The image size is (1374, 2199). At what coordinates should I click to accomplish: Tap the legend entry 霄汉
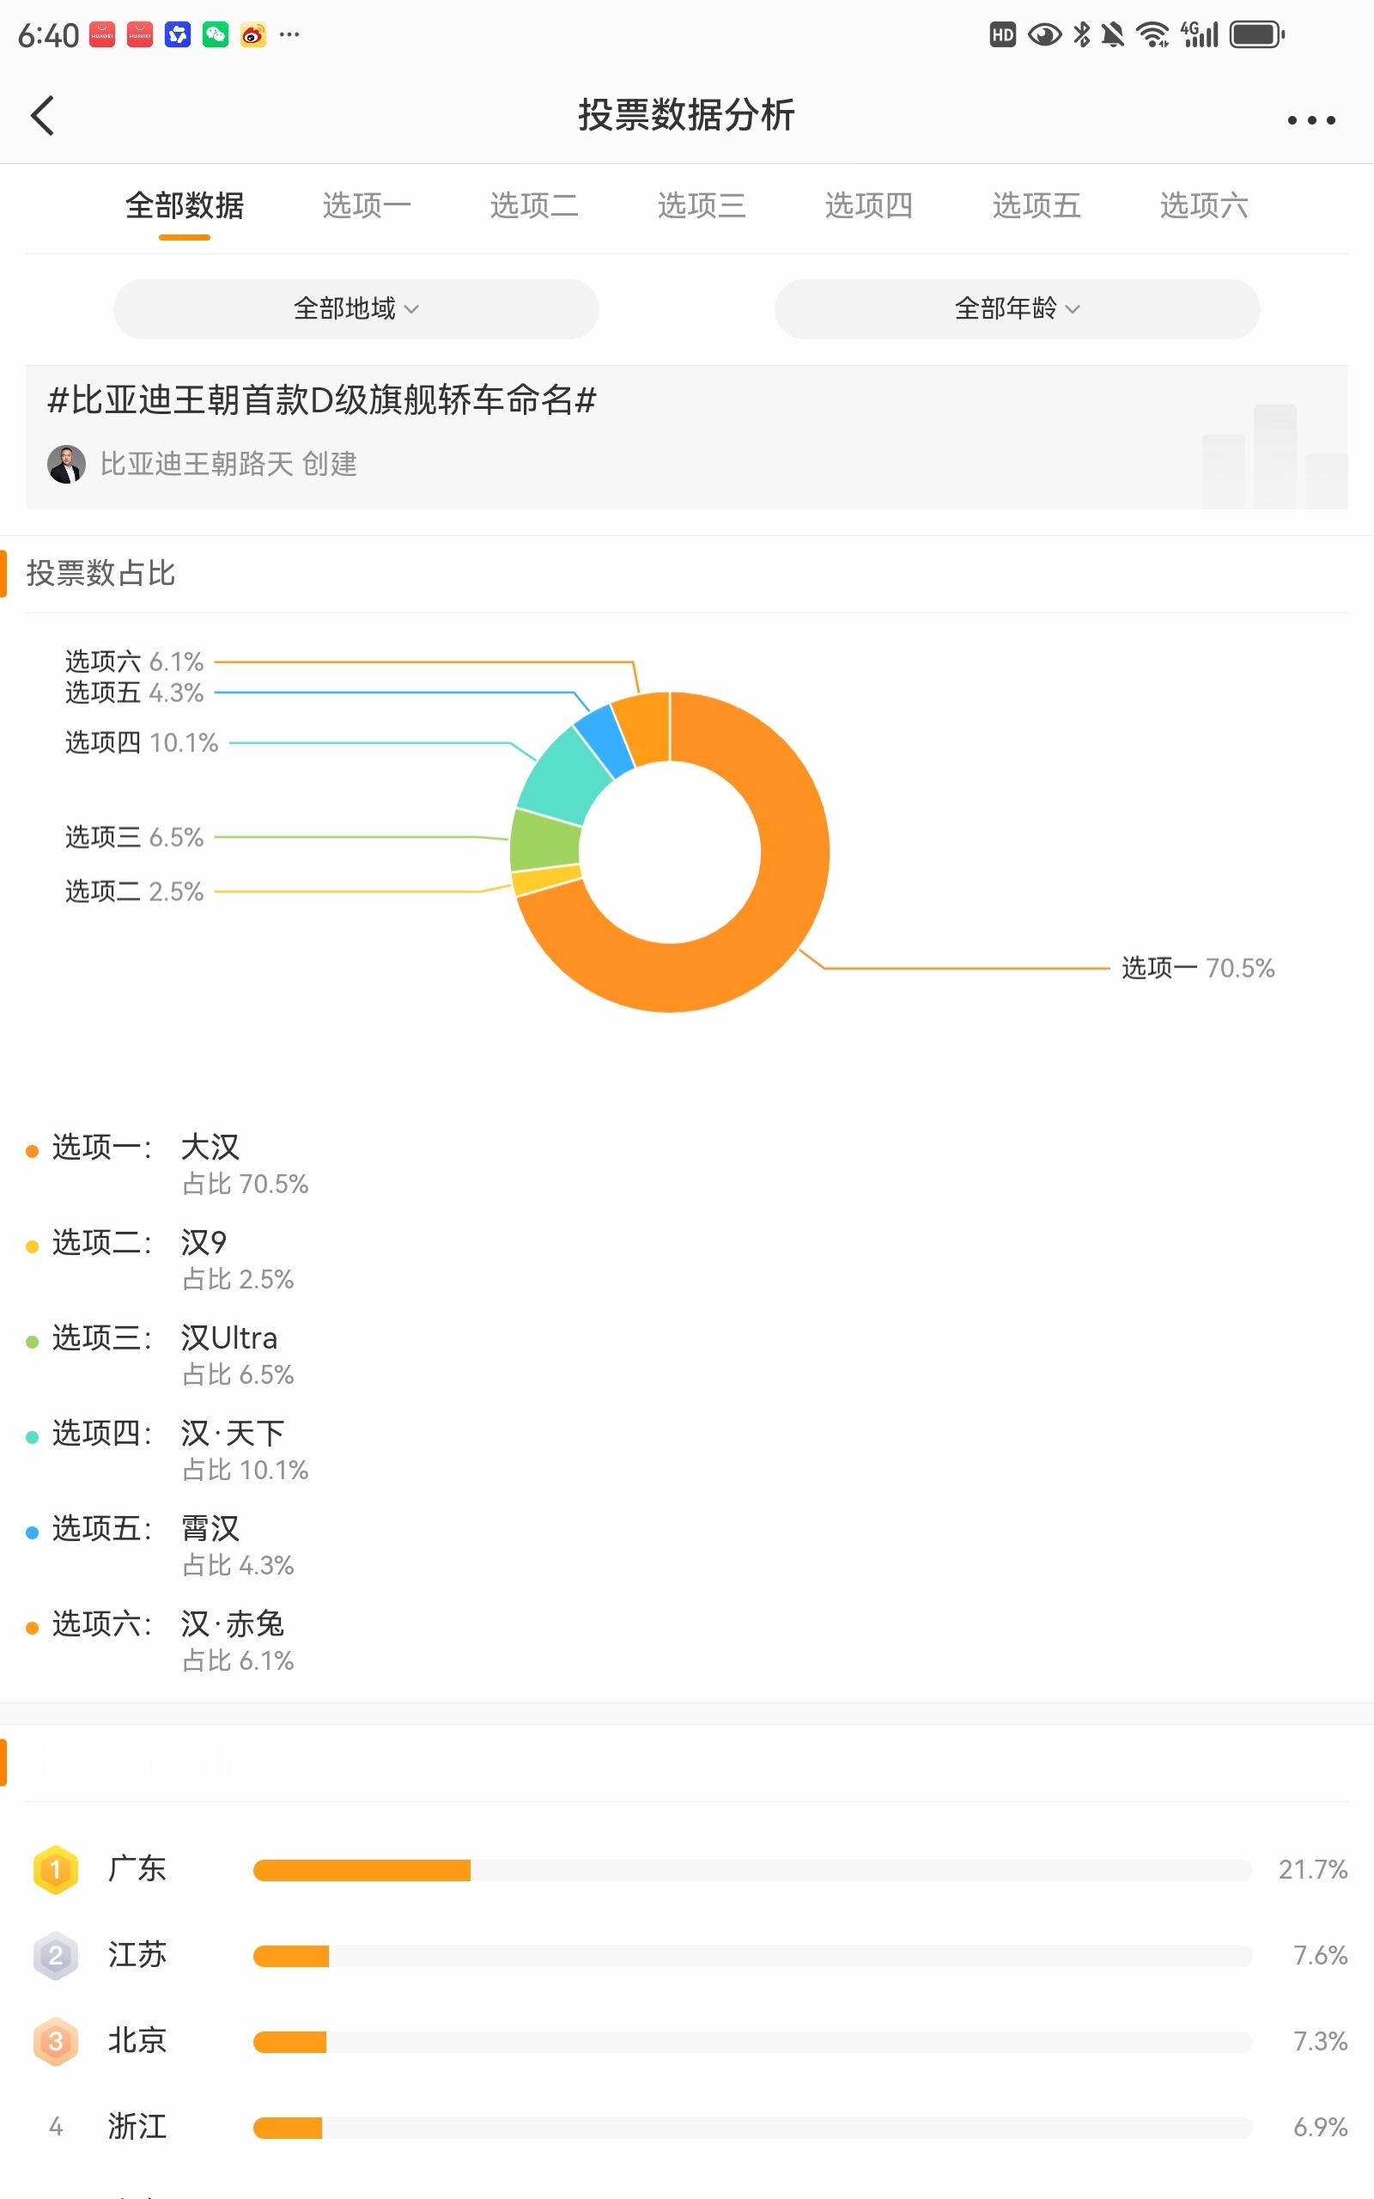coord(210,1528)
